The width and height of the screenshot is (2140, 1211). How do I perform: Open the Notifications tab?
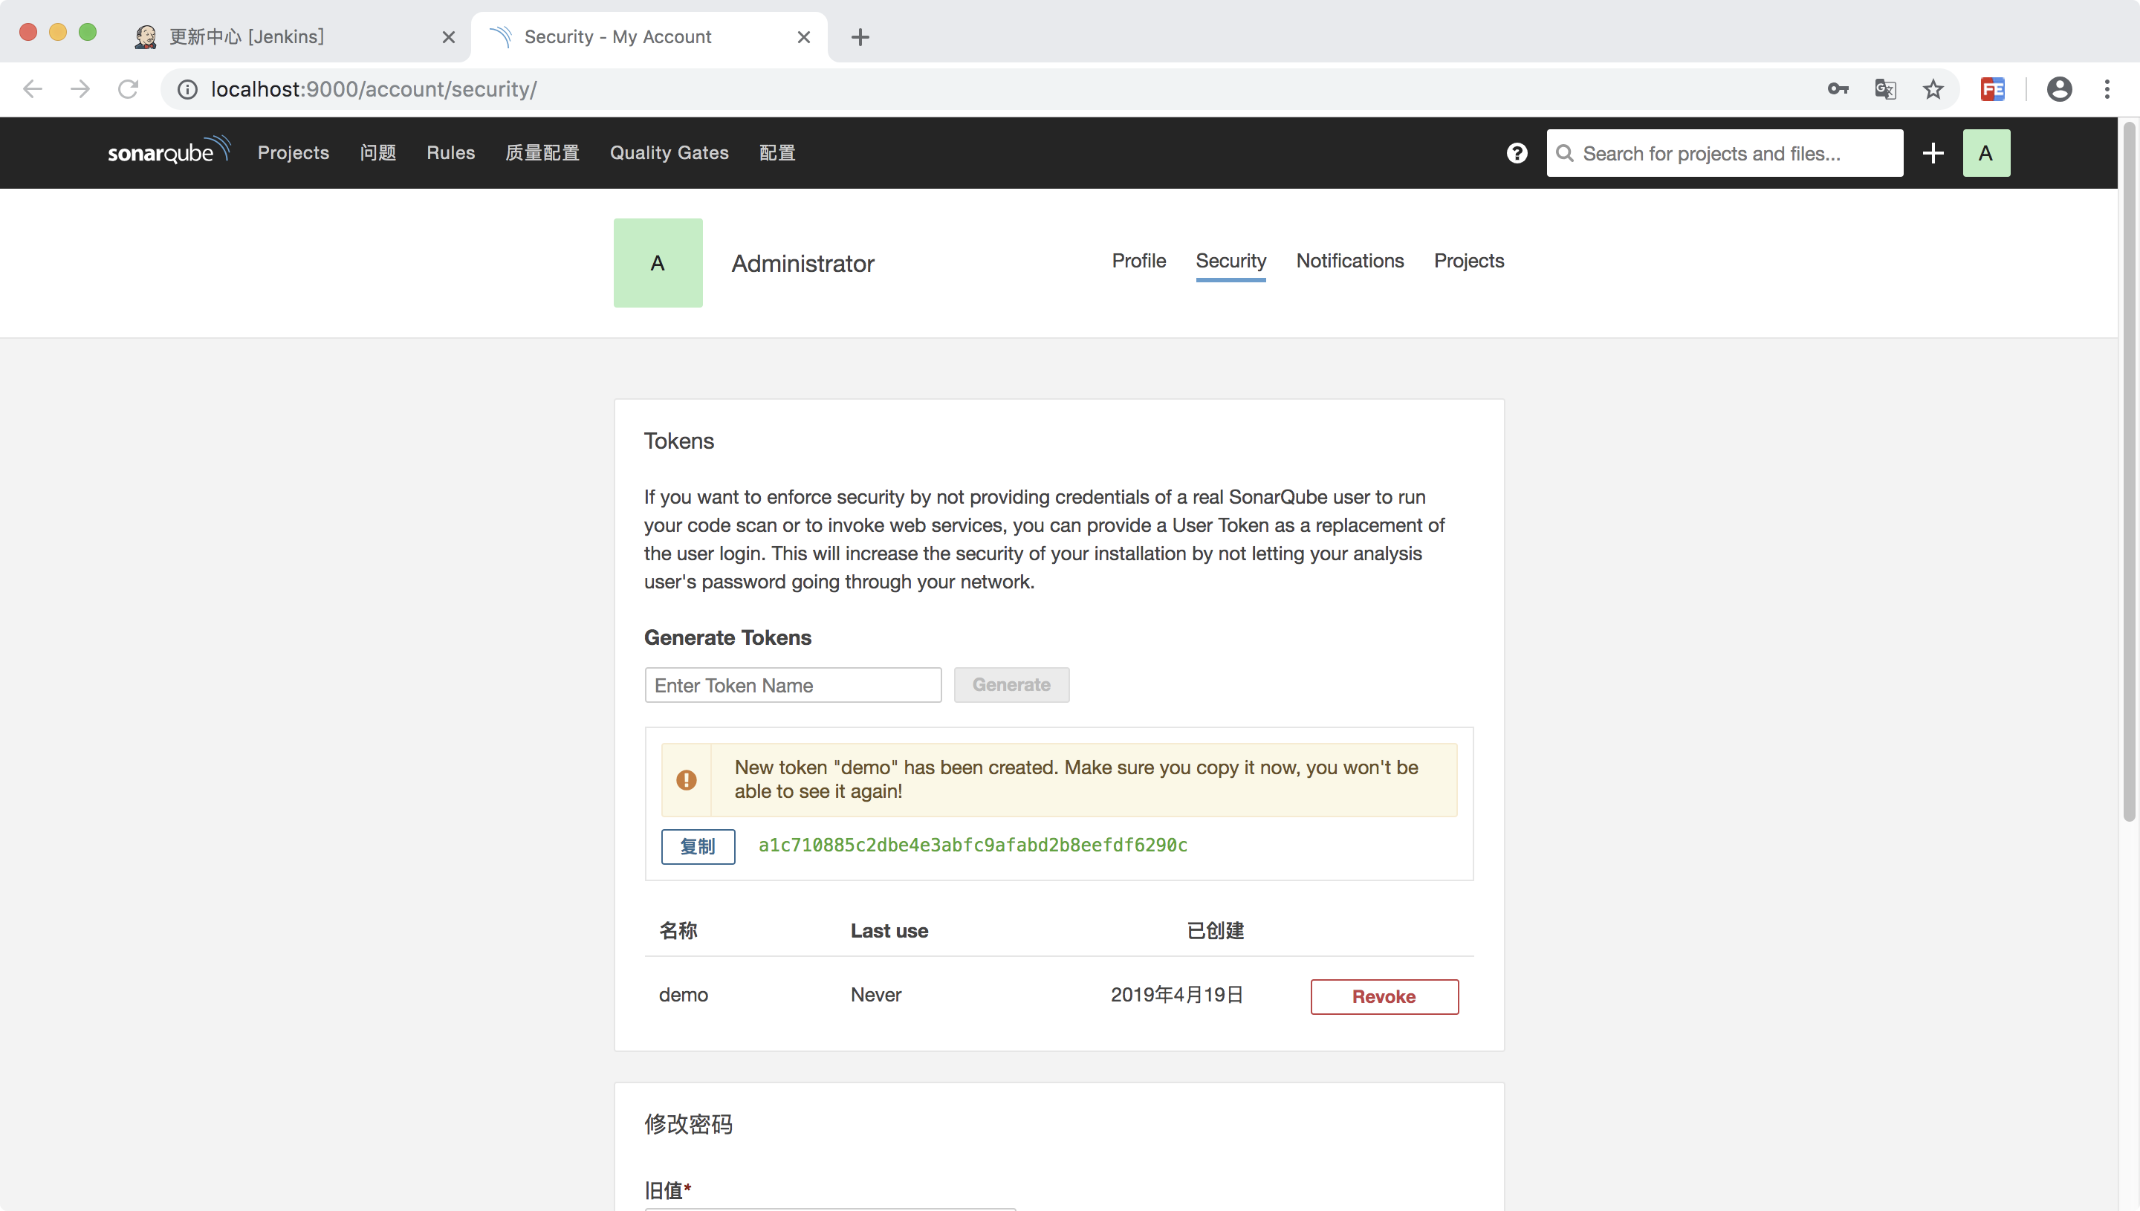pyautogui.click(x=1349, y=262)
